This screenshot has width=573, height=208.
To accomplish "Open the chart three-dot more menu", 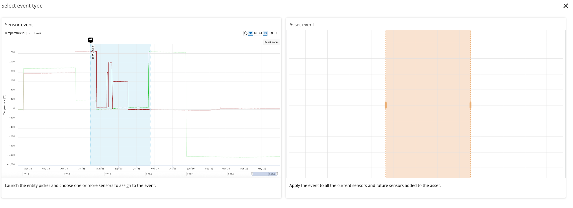I will (277, 33).
